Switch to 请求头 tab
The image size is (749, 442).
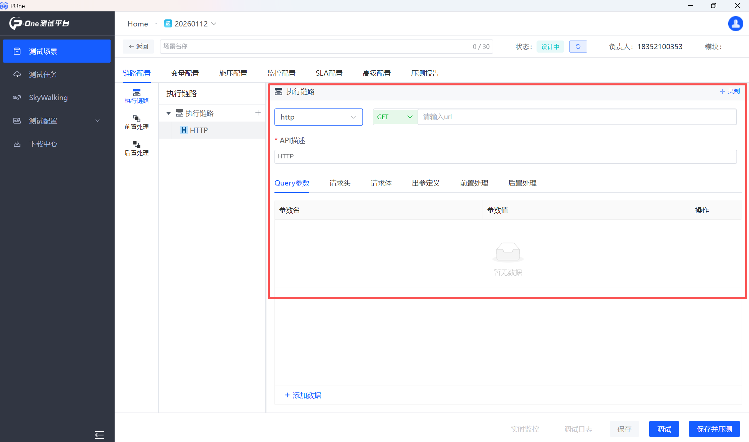(x=339, y=183)
